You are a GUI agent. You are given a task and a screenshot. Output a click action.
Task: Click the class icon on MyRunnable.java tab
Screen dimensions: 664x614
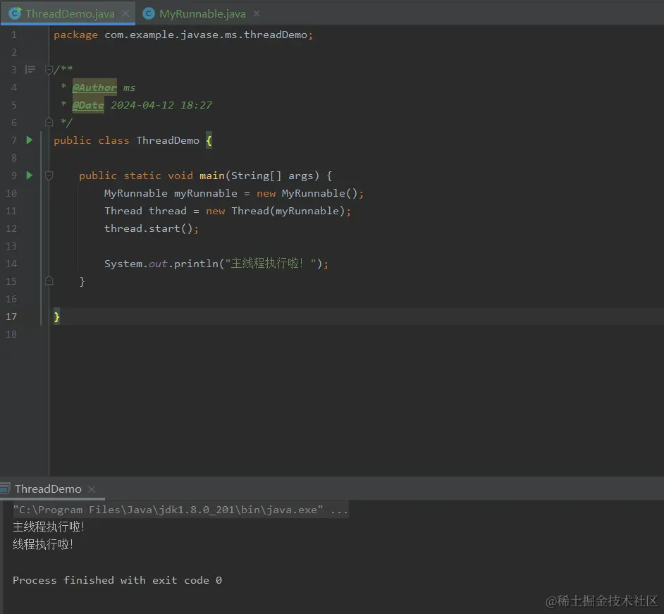tap(148, 13)
